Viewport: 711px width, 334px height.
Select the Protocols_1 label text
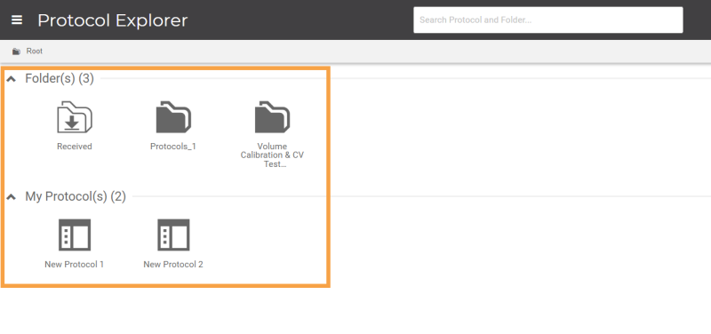[x=173, y=147]
